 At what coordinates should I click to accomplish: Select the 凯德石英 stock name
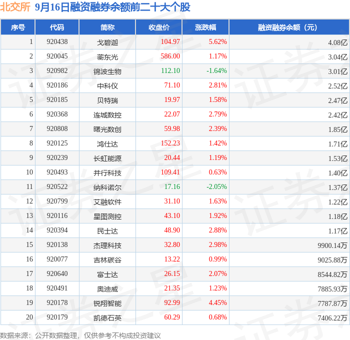click(107, 318)
